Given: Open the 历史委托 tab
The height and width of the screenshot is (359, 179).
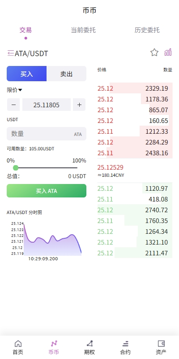Looking at the screenshot, I should pyautogui.click(x=147, y=30).
